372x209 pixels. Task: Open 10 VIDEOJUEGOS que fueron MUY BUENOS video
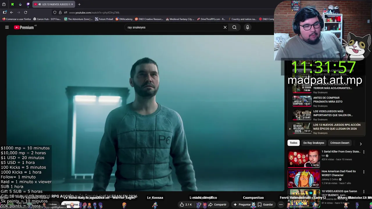(x=339, y=193)
